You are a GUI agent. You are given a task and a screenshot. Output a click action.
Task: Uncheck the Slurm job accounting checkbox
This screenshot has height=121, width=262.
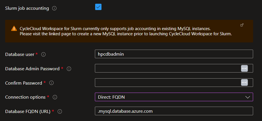[x=98, y=7]
